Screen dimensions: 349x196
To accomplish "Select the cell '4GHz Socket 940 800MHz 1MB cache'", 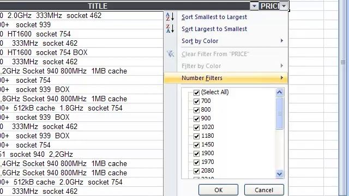I will pos(81,163).
